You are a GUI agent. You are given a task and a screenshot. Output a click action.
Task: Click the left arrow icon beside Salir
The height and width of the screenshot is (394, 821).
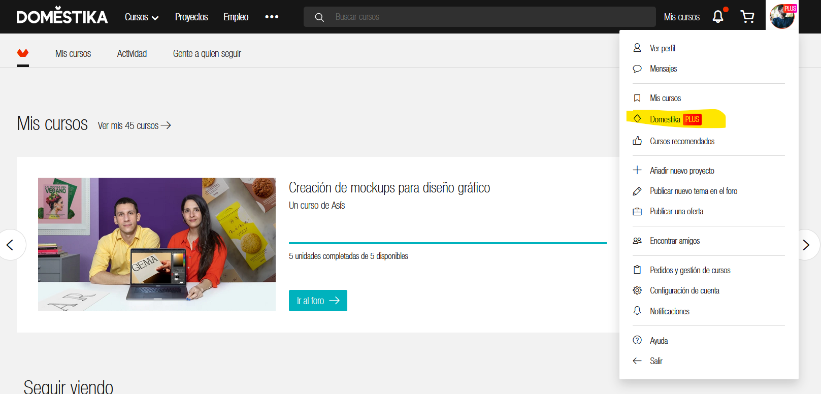tap(637, 360)
